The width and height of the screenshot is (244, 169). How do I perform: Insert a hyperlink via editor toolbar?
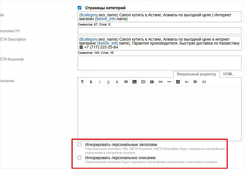coord(160,82)
